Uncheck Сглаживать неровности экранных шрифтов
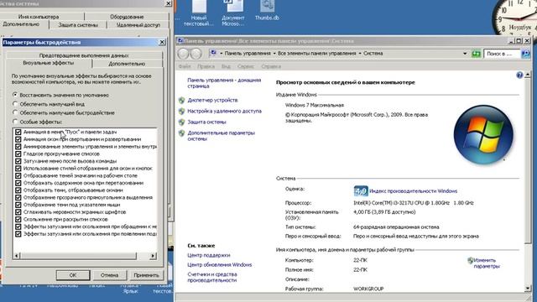Screen dimensions: 537x302 18,212
